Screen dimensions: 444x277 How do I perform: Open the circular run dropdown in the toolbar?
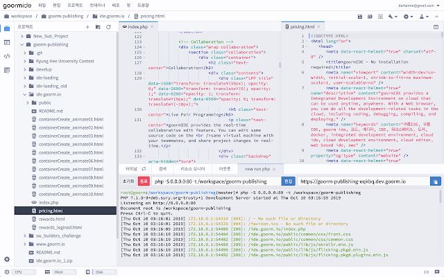tap(408, 17)
